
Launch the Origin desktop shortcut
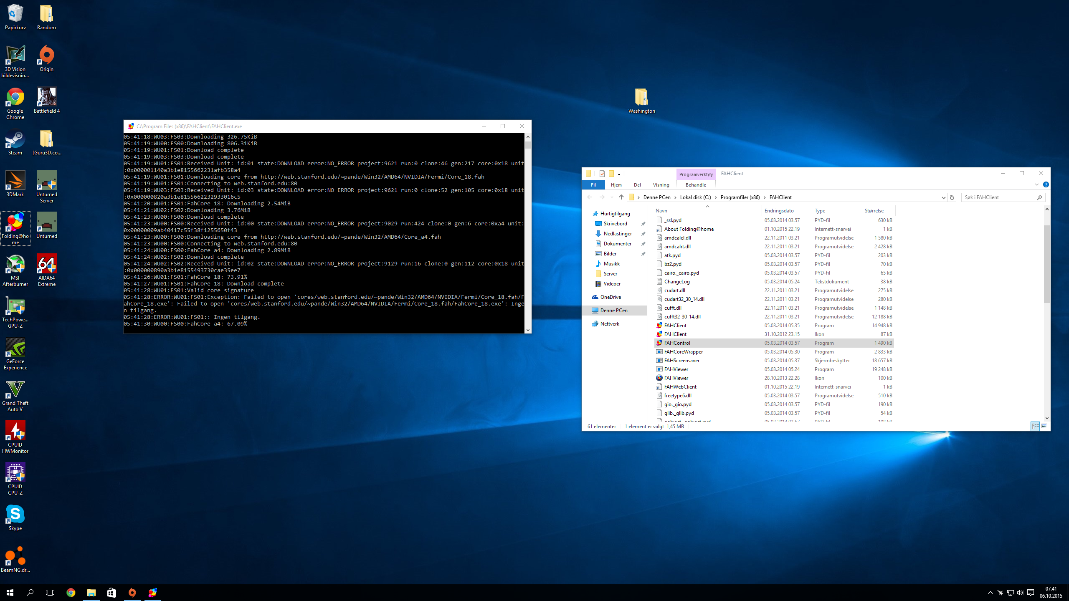(x=46, y=58)
